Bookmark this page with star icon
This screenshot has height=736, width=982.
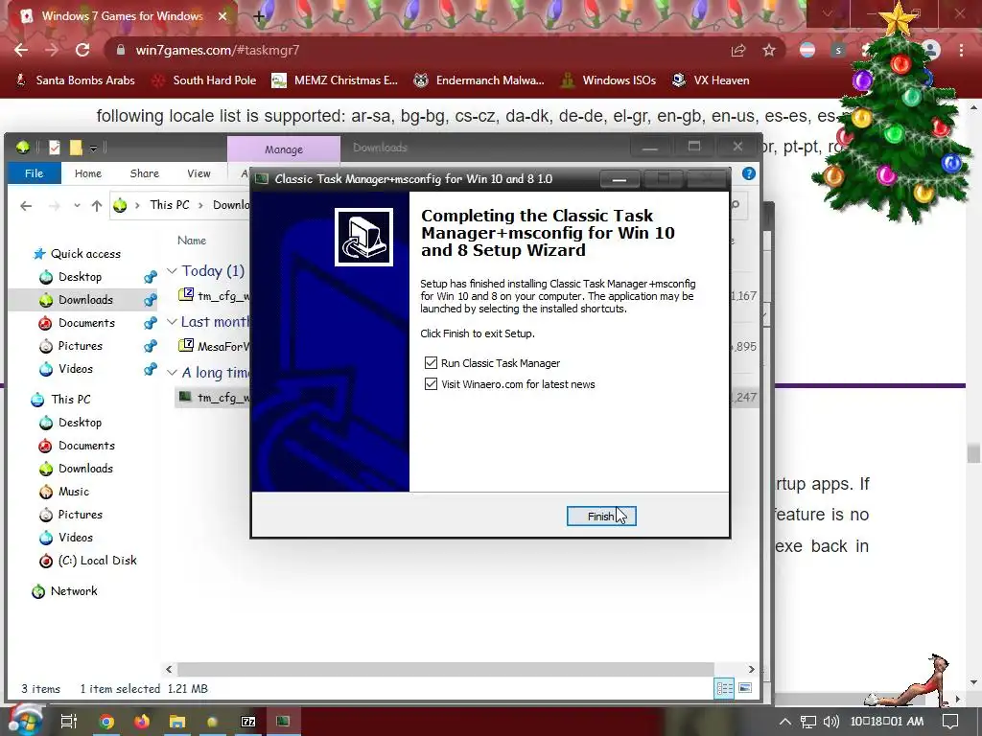[x=769, y=50]
